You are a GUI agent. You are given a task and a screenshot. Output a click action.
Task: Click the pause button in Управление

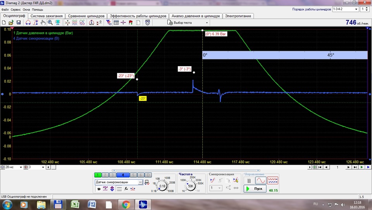pyautogui.click(x=249, y=181)
